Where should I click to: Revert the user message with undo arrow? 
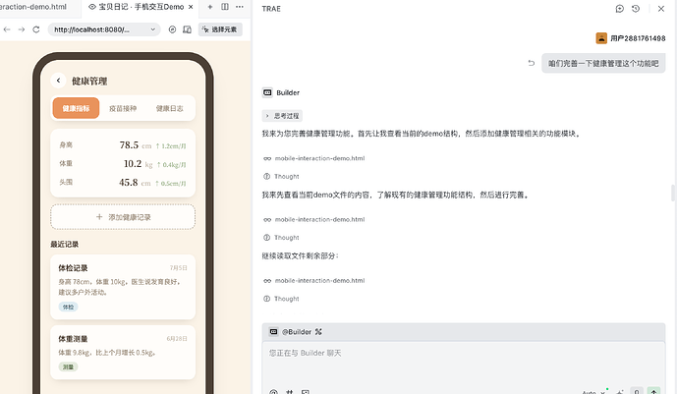coord(531,63)
